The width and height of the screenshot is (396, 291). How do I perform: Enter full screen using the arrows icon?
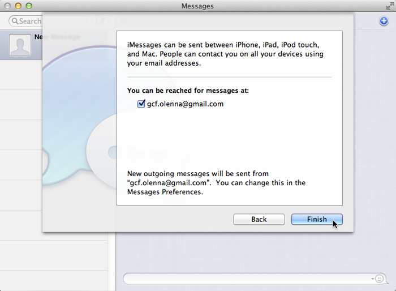389,6
